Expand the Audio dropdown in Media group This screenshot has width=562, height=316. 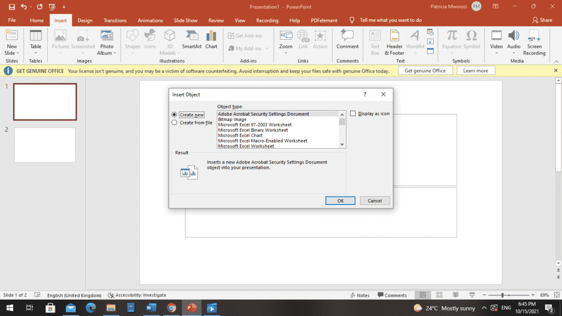click(514, 53)
